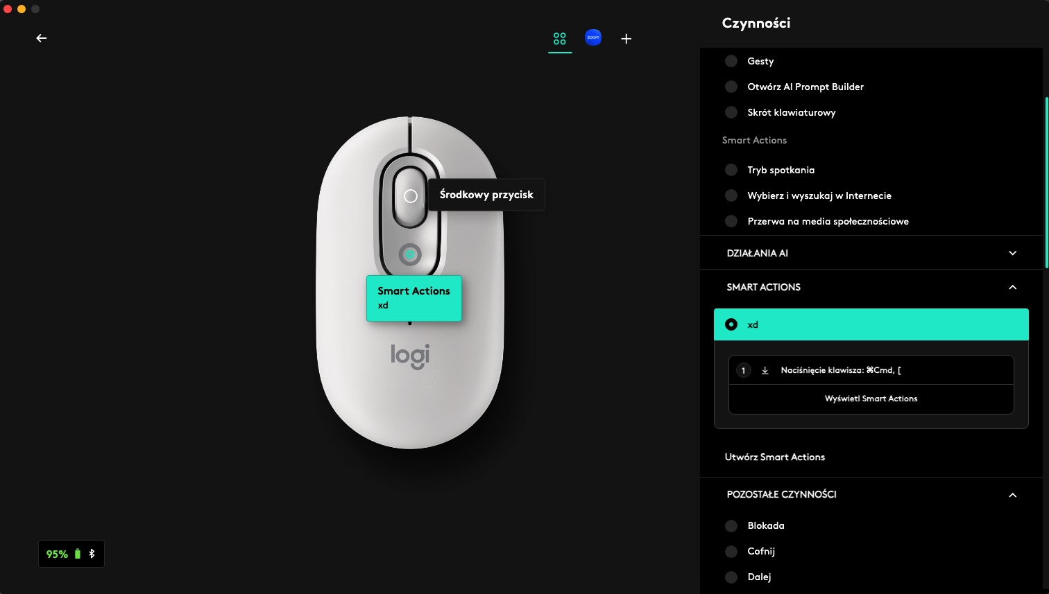Select the all-applications grid icon
1049x594 pixels.
[x=560, y=39]
